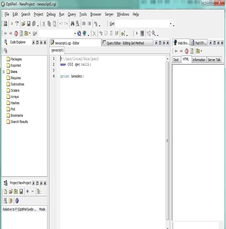Screen dimensions: 226x229
Task: Select the Hashes folder
Action: click(x=15, y=103)
